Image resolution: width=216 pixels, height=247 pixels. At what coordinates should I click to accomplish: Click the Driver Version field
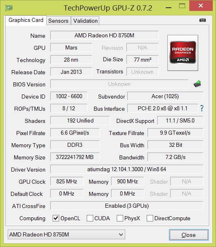[x=127, y=169]
